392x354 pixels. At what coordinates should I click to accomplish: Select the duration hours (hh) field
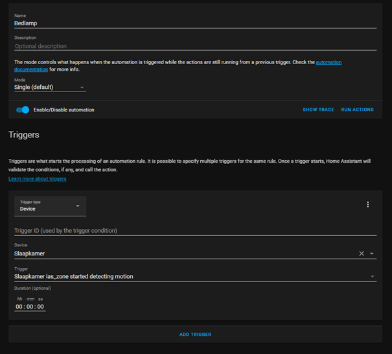click(19, 307)
